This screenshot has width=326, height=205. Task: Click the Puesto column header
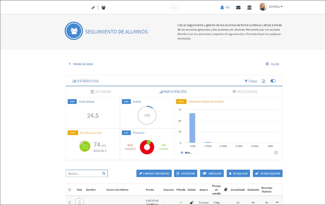pos(150,190)
